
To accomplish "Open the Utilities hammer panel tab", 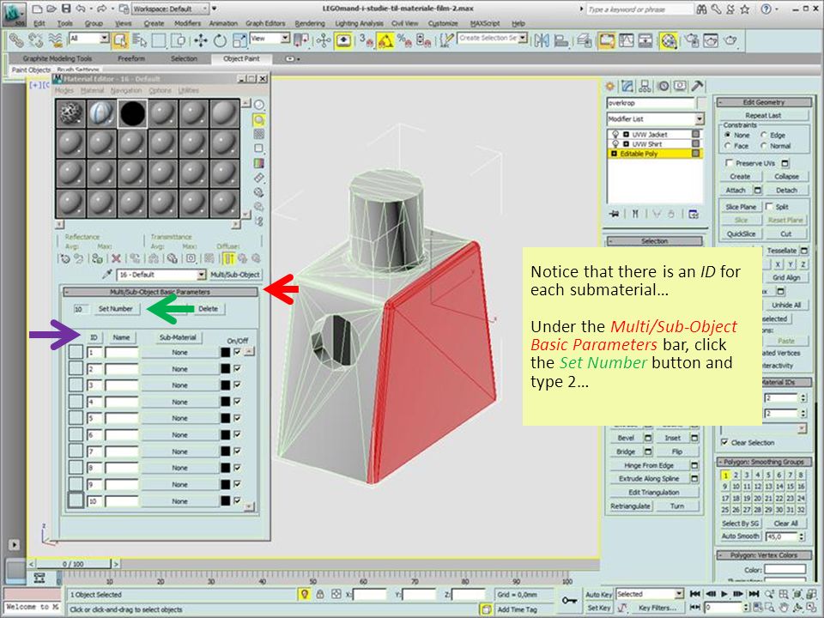I will (697, 86).
